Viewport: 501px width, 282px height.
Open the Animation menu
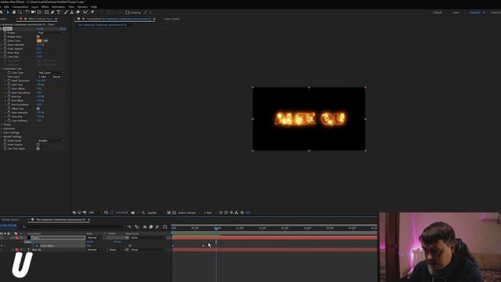58,7
